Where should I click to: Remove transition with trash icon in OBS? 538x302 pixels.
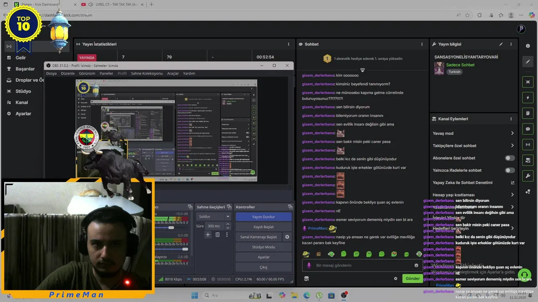(x=217, y=235)
